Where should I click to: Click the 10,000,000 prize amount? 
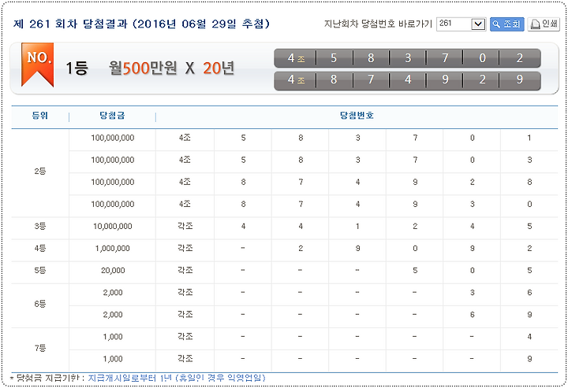[113, 227]
